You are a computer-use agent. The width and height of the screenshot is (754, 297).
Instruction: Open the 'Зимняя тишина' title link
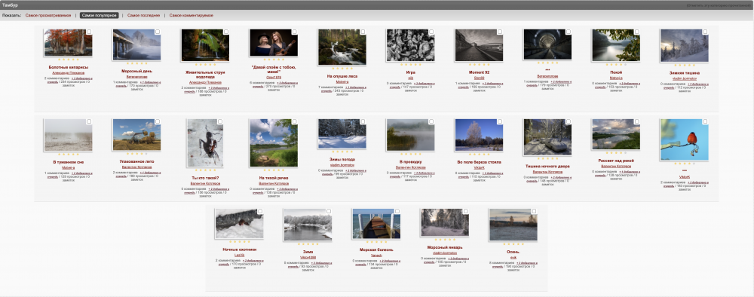click(685, 73)
